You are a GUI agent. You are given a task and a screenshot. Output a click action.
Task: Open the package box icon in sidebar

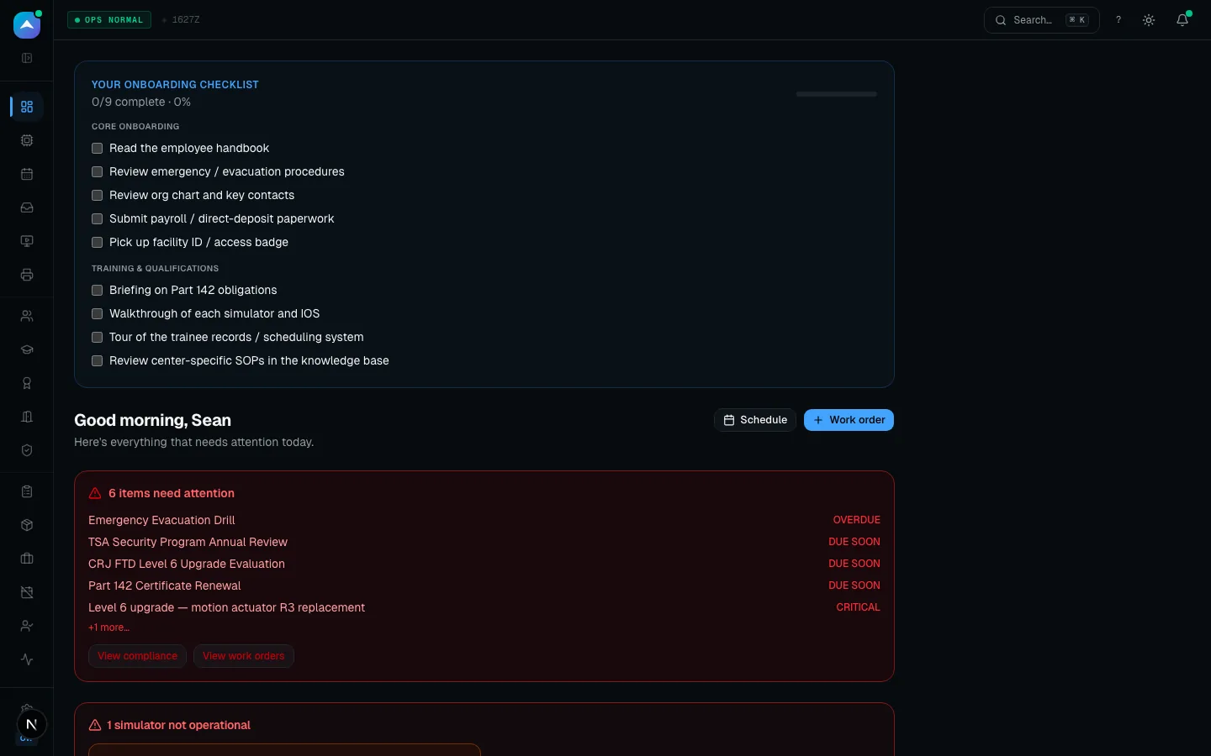click(x=27, y=525)
